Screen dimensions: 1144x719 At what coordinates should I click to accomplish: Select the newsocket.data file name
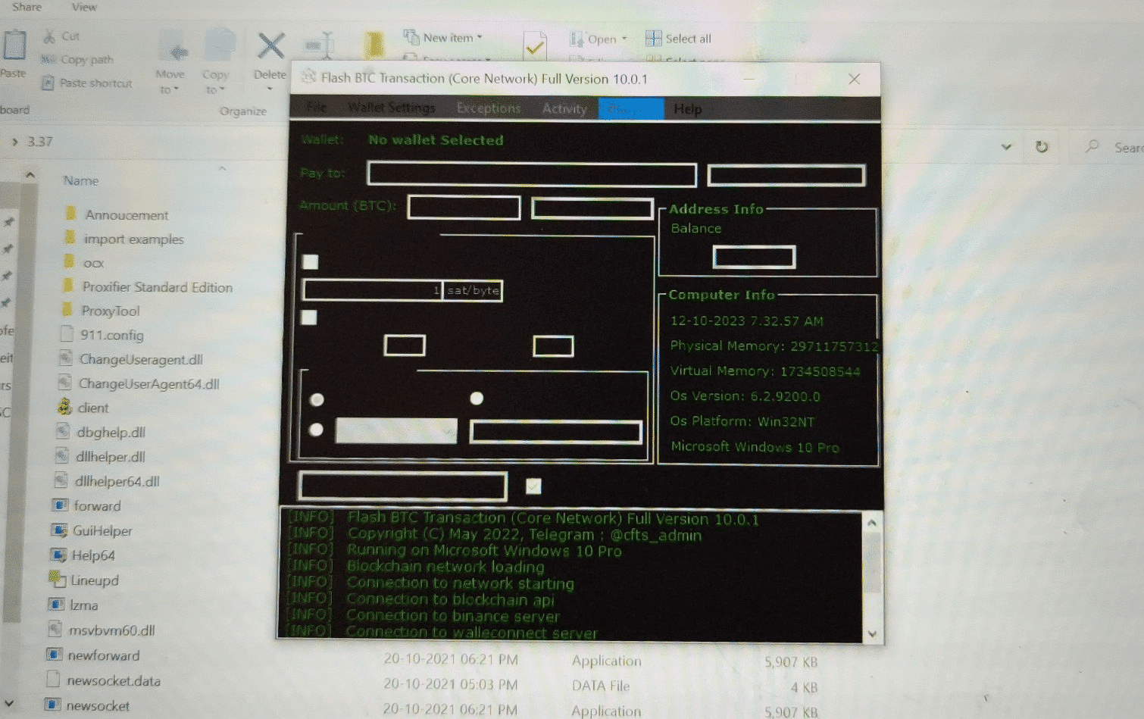tap(114, 680)
